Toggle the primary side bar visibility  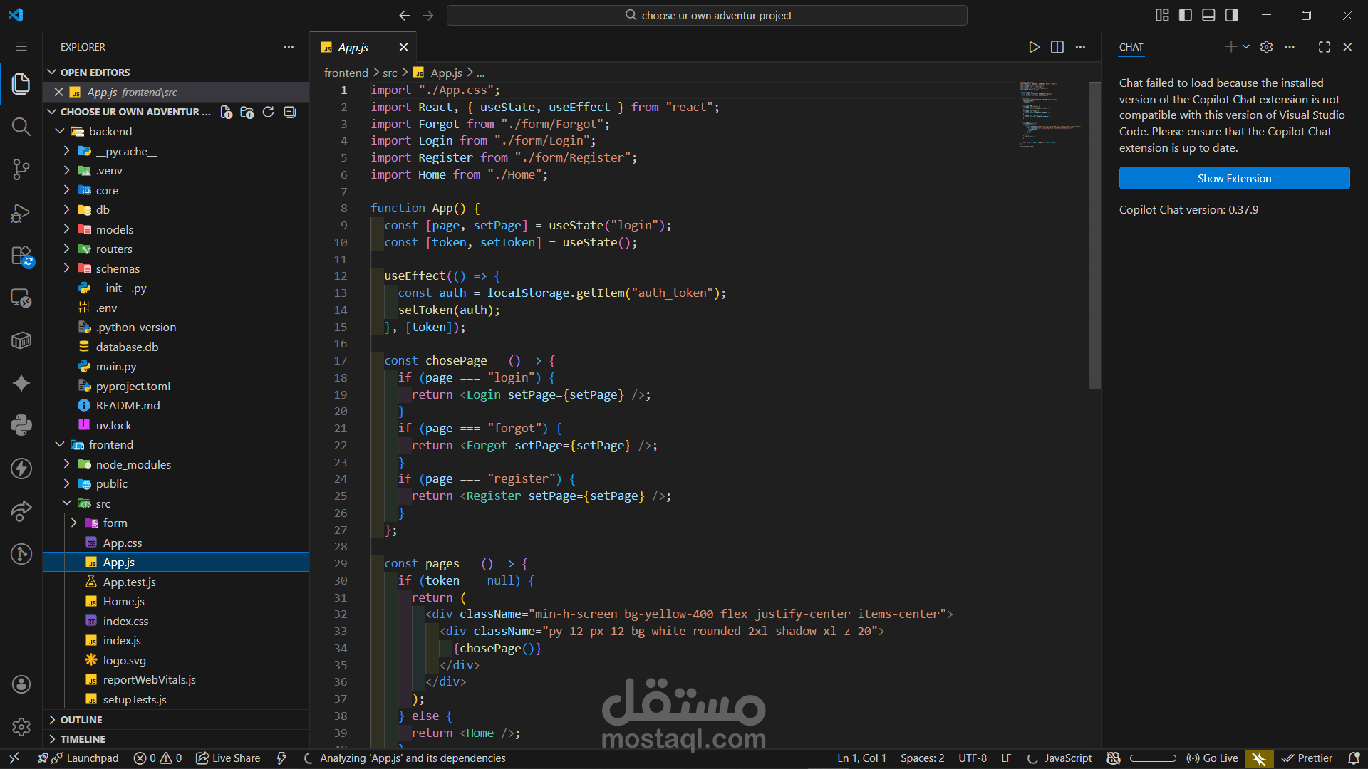pyautogui.click(x=1186, y=15)
